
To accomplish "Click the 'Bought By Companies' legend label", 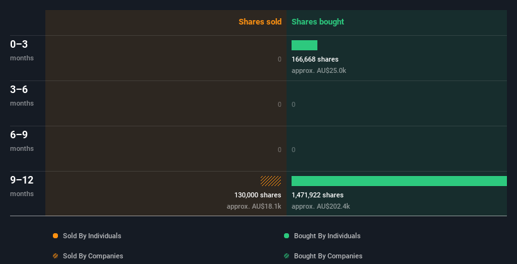I will click(328, 256).
